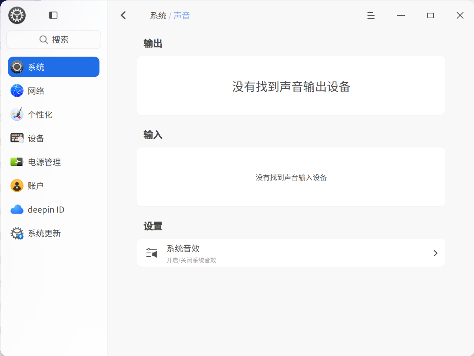Open the hamburger main menu
474x356 pixels.
click(x=371, y=15)
